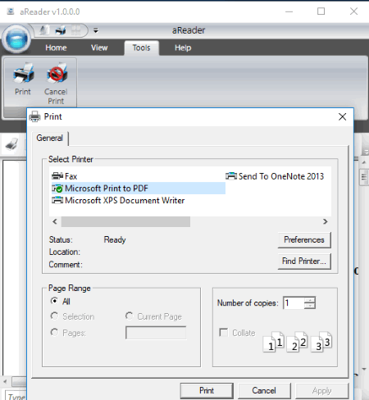Screen dimensions: 369x400
Task: Click 'Status:' label text
Action: 61,240
